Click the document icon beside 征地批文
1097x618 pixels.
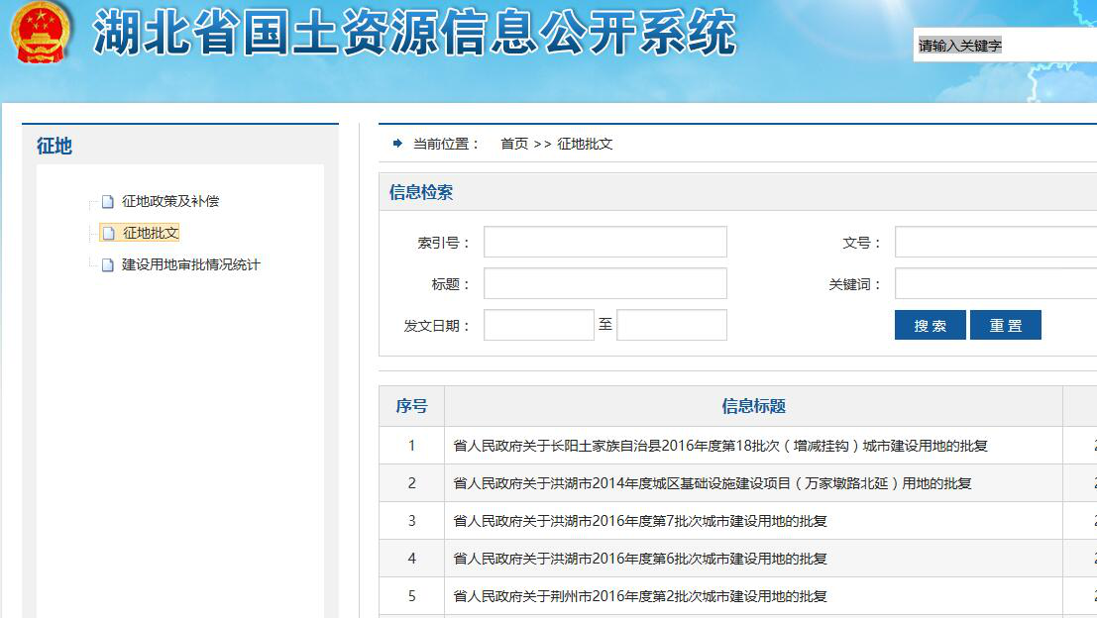click(x=108, y=234)
